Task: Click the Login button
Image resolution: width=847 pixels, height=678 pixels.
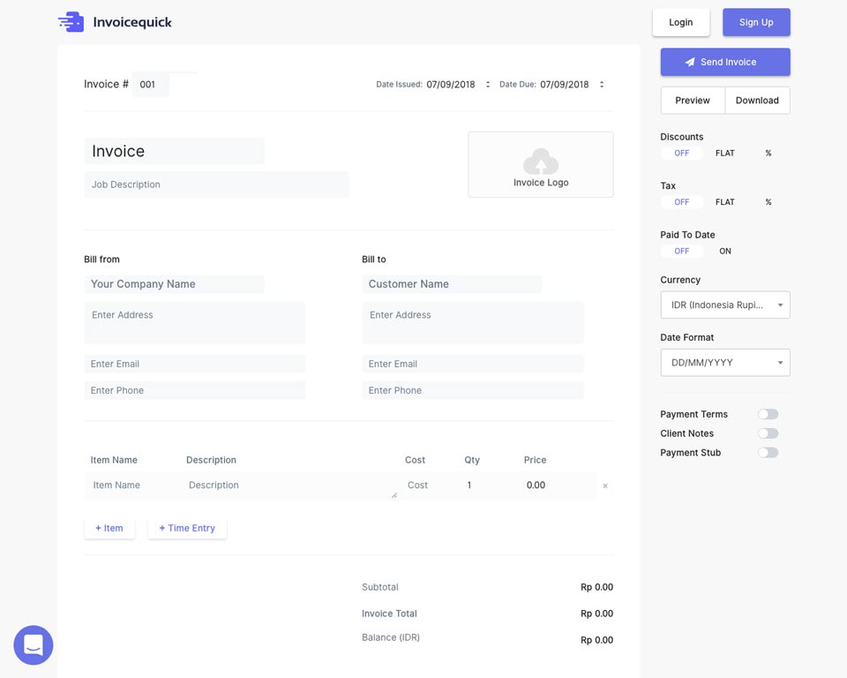Action: [x=680, y=22]
